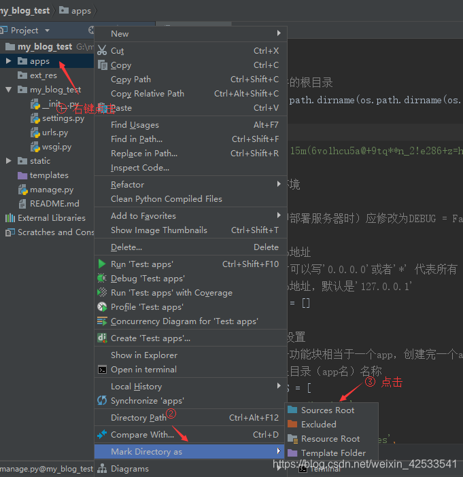Click the README.md file icon

click(22, 204)
